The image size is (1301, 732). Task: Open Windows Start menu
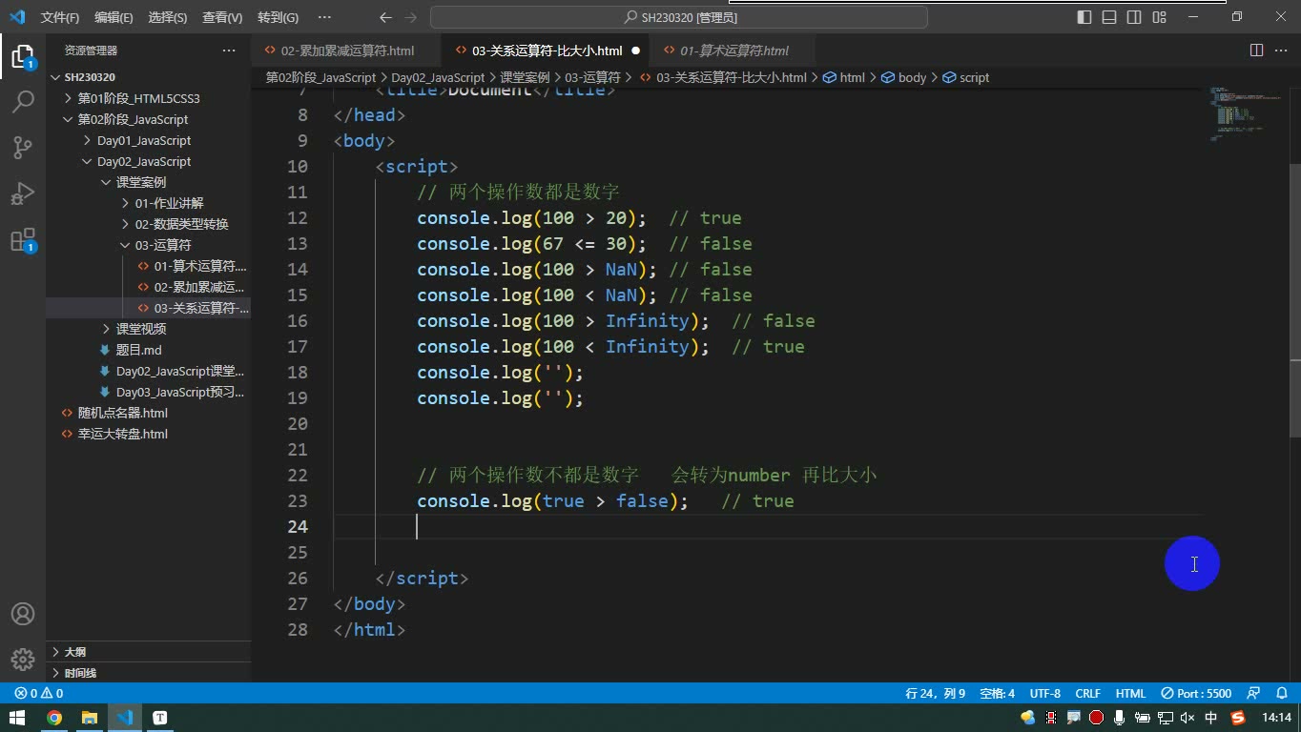tap(17, 718)
